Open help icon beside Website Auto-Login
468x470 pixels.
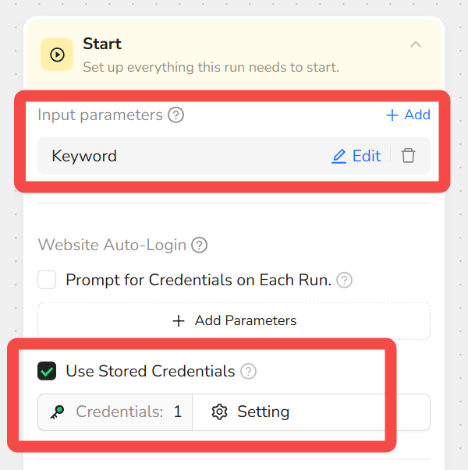point(200,246)
